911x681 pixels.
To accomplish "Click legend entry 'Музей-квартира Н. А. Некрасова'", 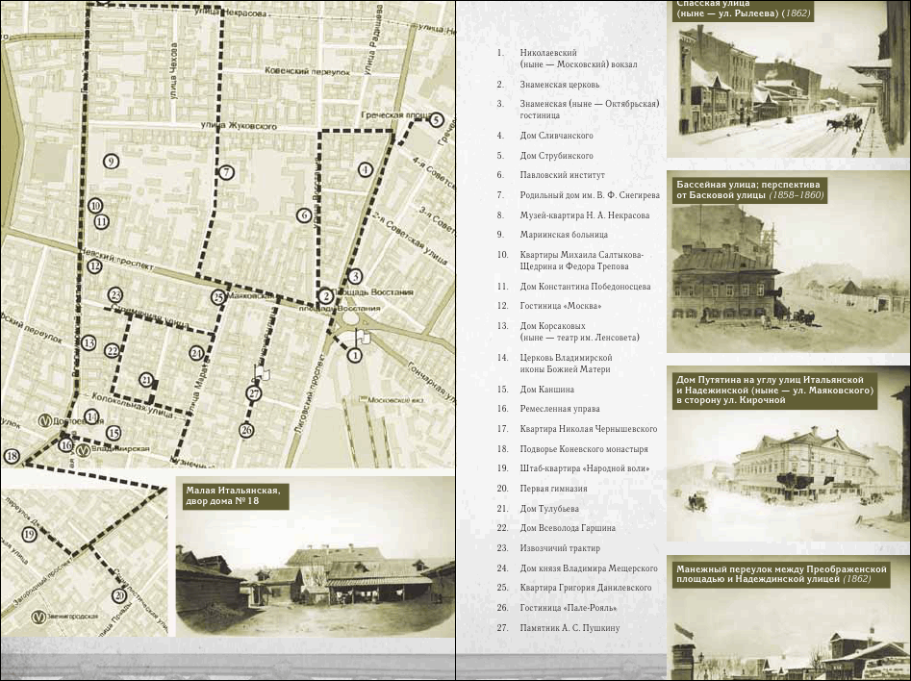I will tap(585, 215).
